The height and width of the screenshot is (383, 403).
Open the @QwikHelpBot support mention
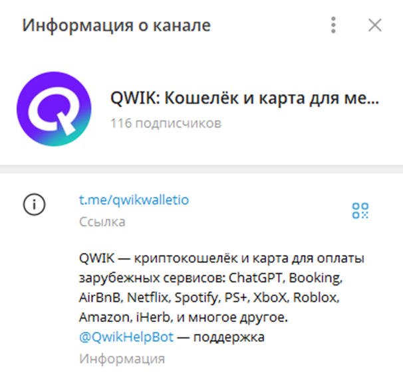126,337
